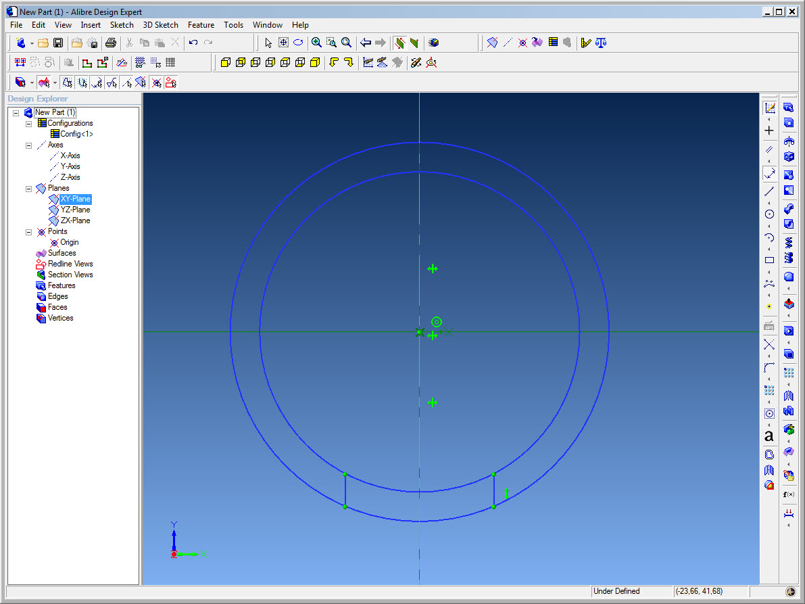Select Origin point in Design Explorer
The height and width of the screenshot is (604, 805).
(x=70, y=242)
